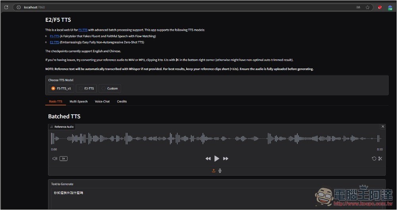The height and width of the screenshot is (210, 397).
Task: Click the rewind button in audio player
Action: [x=208, y=159]
